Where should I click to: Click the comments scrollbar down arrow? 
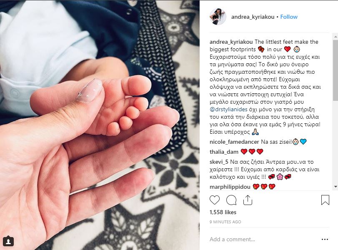coord(335,187)
